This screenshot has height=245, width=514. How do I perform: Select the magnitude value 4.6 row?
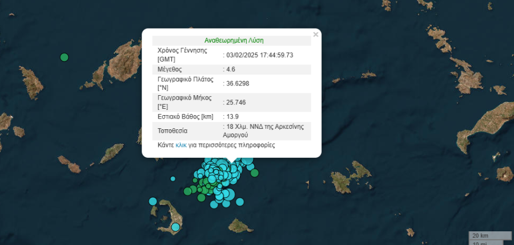pos(231,70)
